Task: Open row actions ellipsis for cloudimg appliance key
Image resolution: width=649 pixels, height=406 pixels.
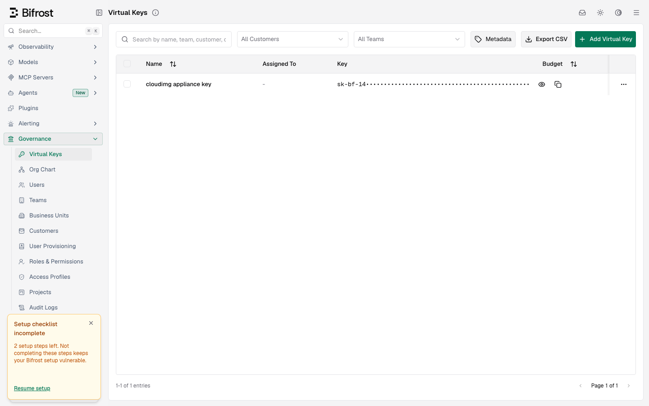Action: click(x=624, y=84)
